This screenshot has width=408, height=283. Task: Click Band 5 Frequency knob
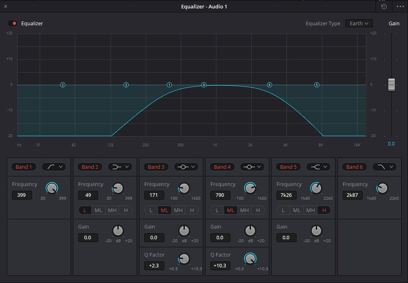(x=316, y=188)
